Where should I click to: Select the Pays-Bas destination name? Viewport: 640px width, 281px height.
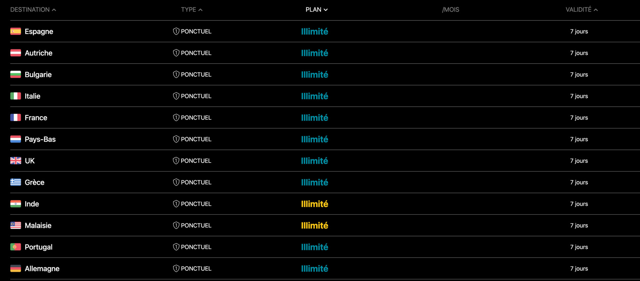point(40,139)
